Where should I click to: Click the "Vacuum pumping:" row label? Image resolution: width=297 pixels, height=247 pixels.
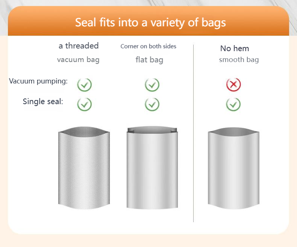(x=38, y=81)
